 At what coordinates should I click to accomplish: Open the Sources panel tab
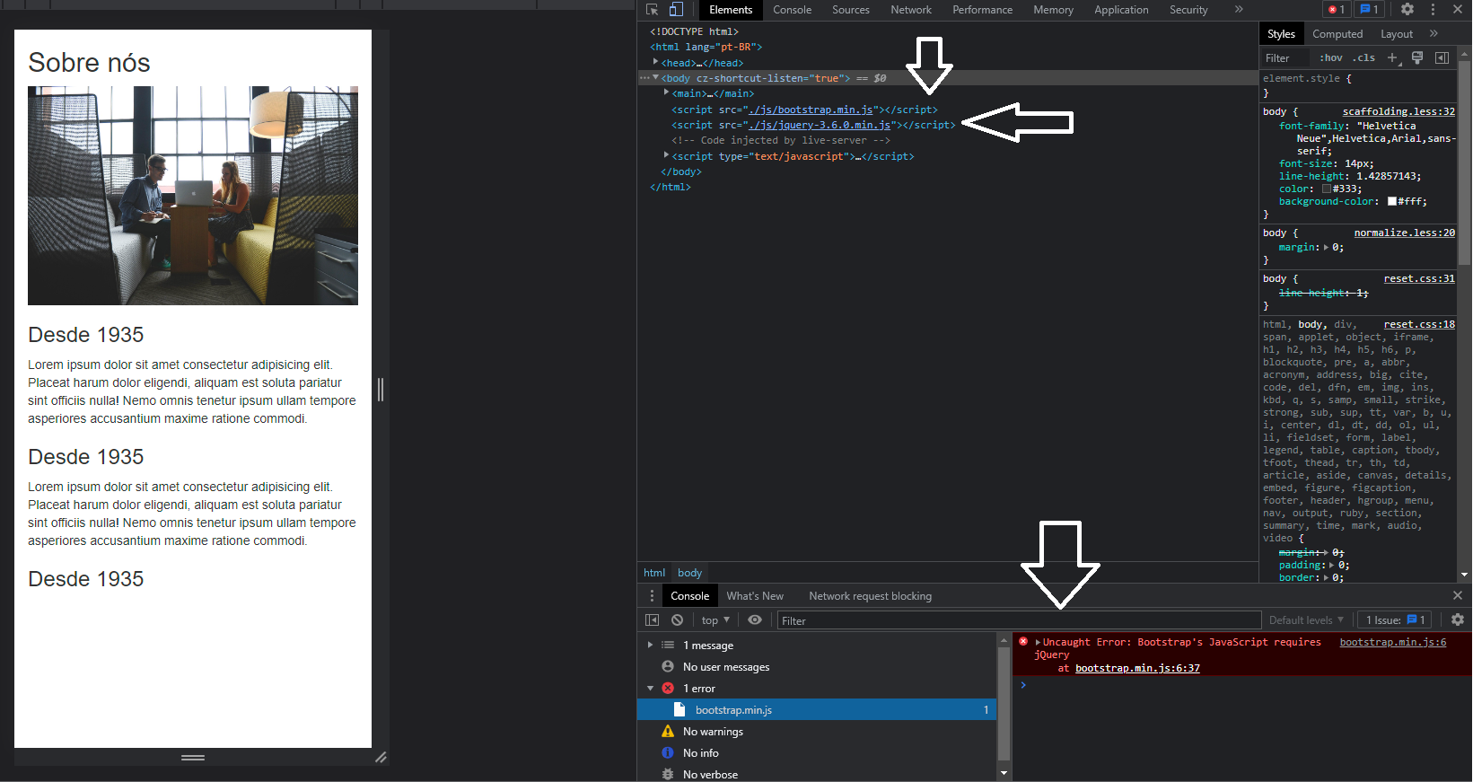850,10
